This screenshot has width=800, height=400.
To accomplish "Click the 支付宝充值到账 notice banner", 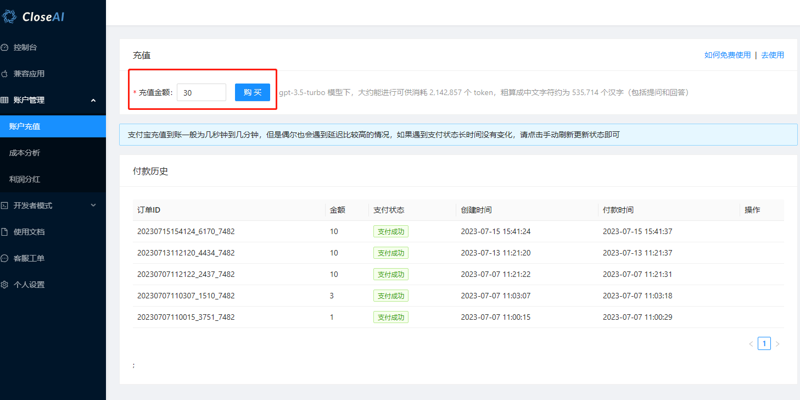I will 458,135.
